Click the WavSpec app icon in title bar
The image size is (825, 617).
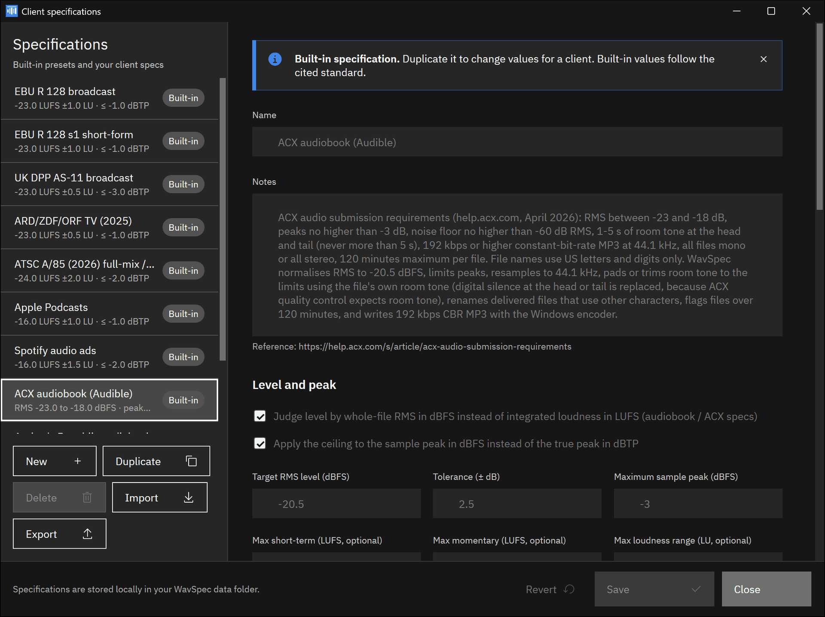pyautogui.click(x=12, y=11)
